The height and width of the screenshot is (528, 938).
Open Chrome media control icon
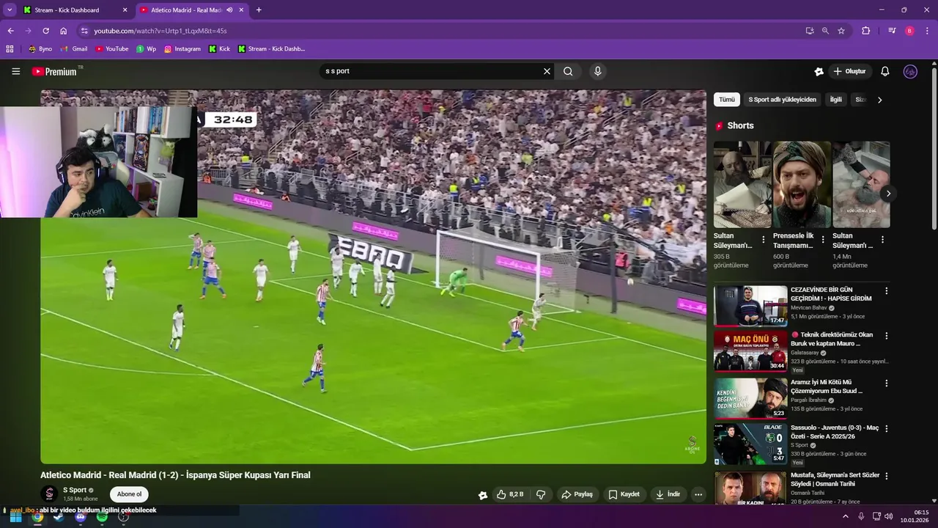point(892,31)
